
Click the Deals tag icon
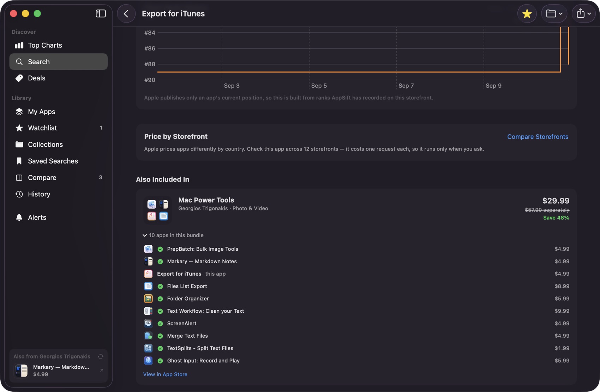[x=19, y=78]
